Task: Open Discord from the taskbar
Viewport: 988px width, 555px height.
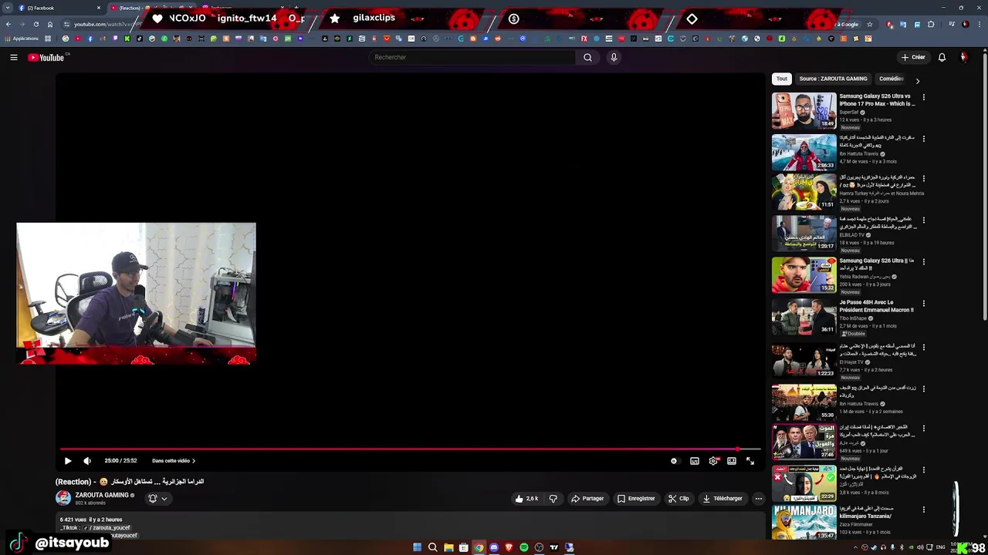Action: point(494,547)
